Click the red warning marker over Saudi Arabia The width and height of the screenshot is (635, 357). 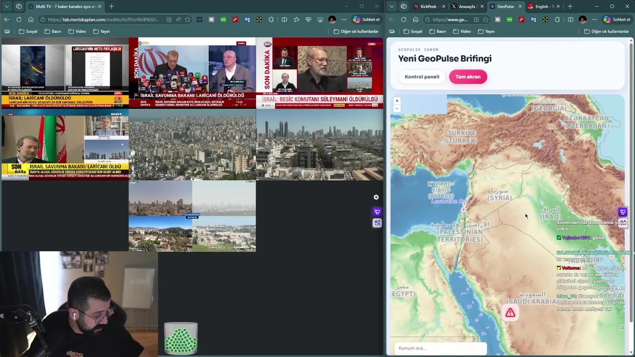click(x=510, y=313)
